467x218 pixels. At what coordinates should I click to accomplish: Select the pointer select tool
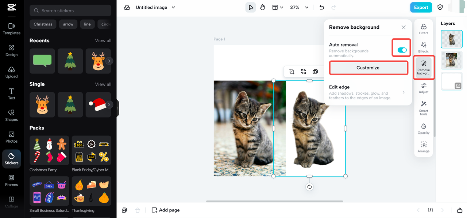pyautogui.click(x=251, y=7)
